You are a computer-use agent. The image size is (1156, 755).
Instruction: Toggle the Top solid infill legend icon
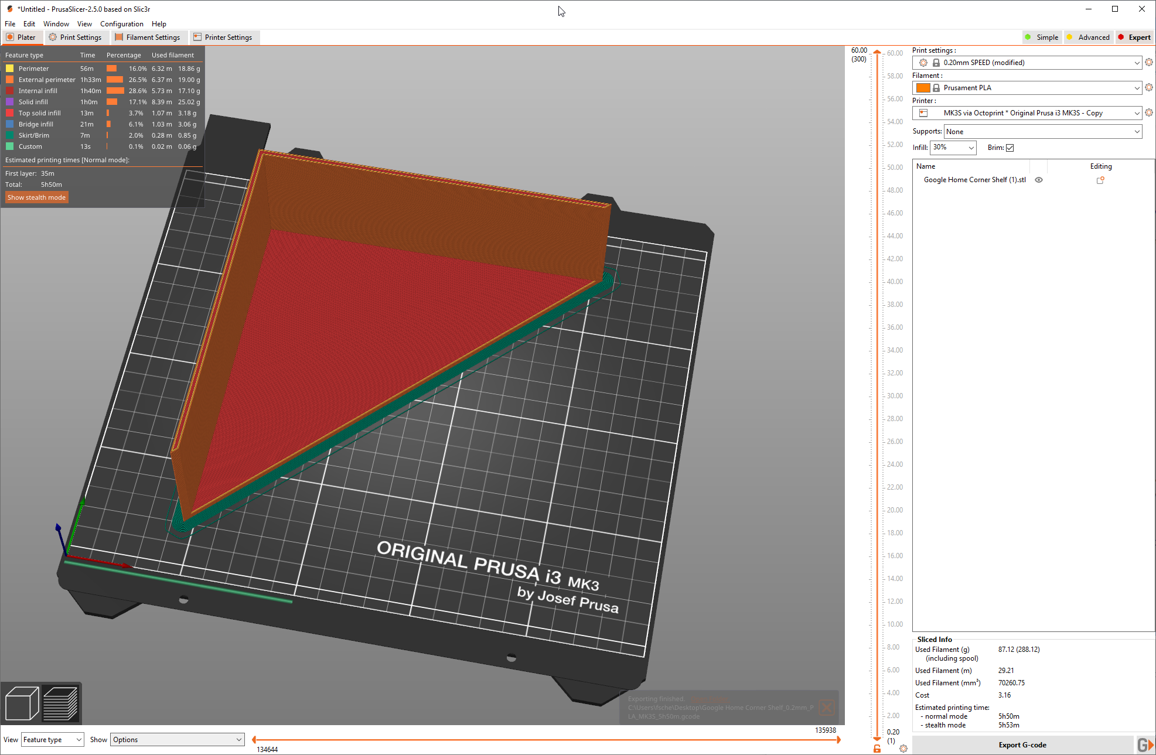pos(10,113)
